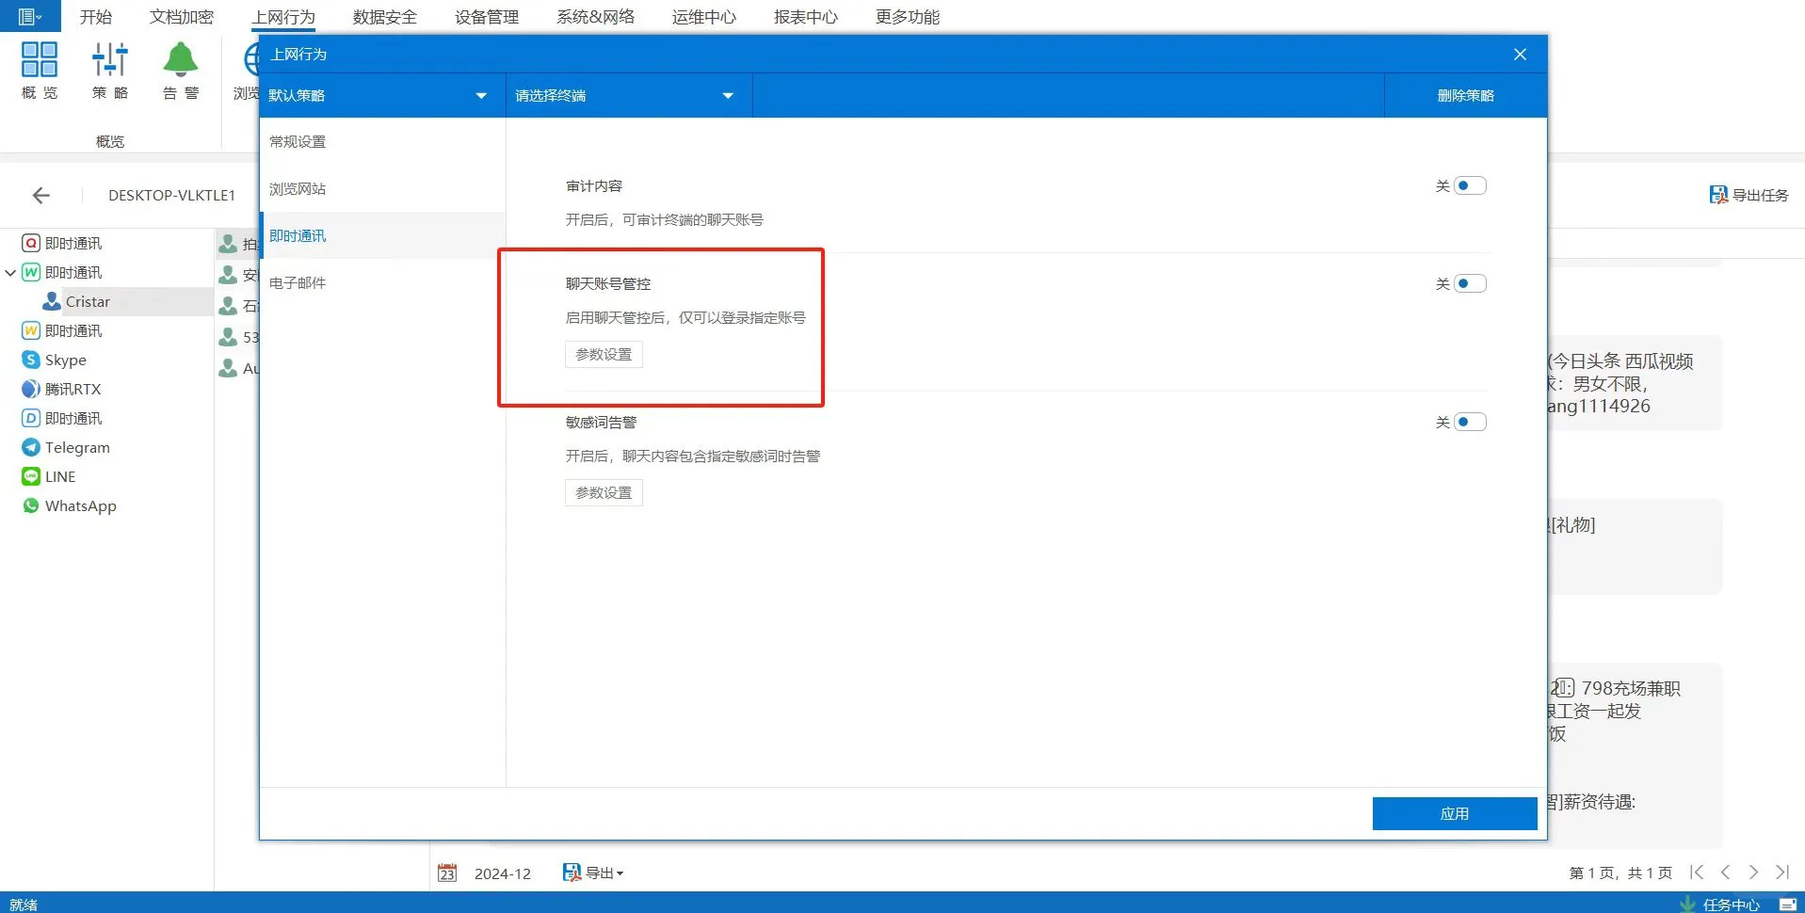Switch to 即时通讯 in the dialog sidebar

tap(382, 235)
